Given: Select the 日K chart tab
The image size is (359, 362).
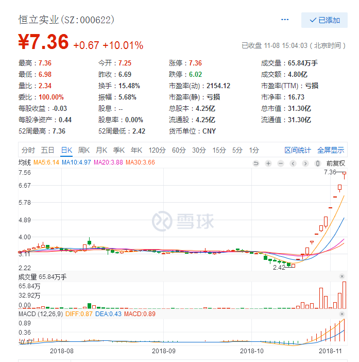Looking at the screenshot, I should 66,150.
